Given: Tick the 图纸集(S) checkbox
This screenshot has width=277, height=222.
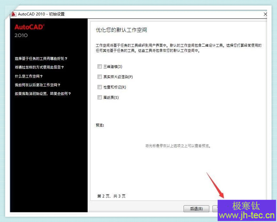Looking at the screenshot, I should pos(100,97).
